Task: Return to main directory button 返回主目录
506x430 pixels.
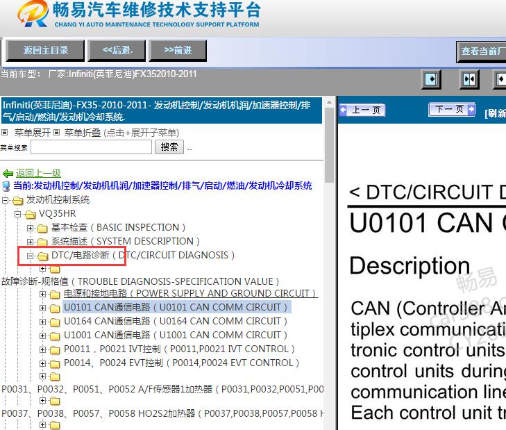Action: tap(46, 51)
